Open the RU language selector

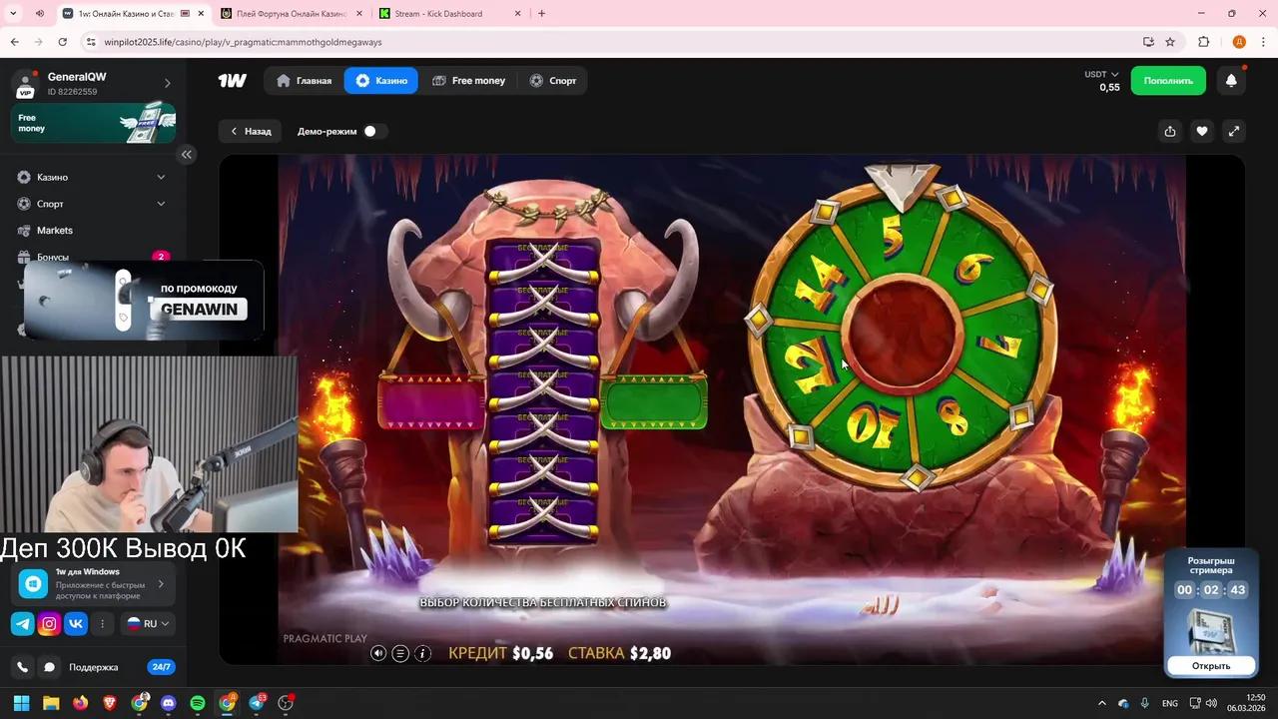pos(149,623)
